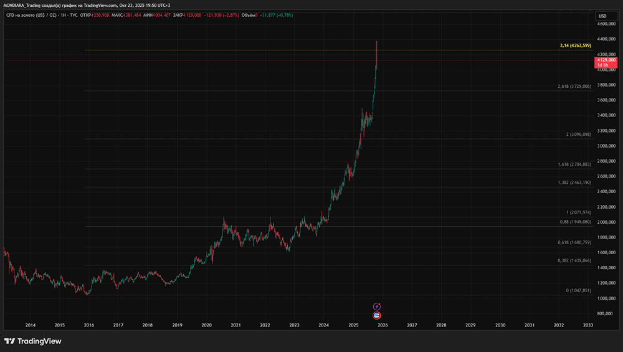623x352 pixels.
Task: Click the −121,930 (−2,87%) change value
Action: coord(221,15)
